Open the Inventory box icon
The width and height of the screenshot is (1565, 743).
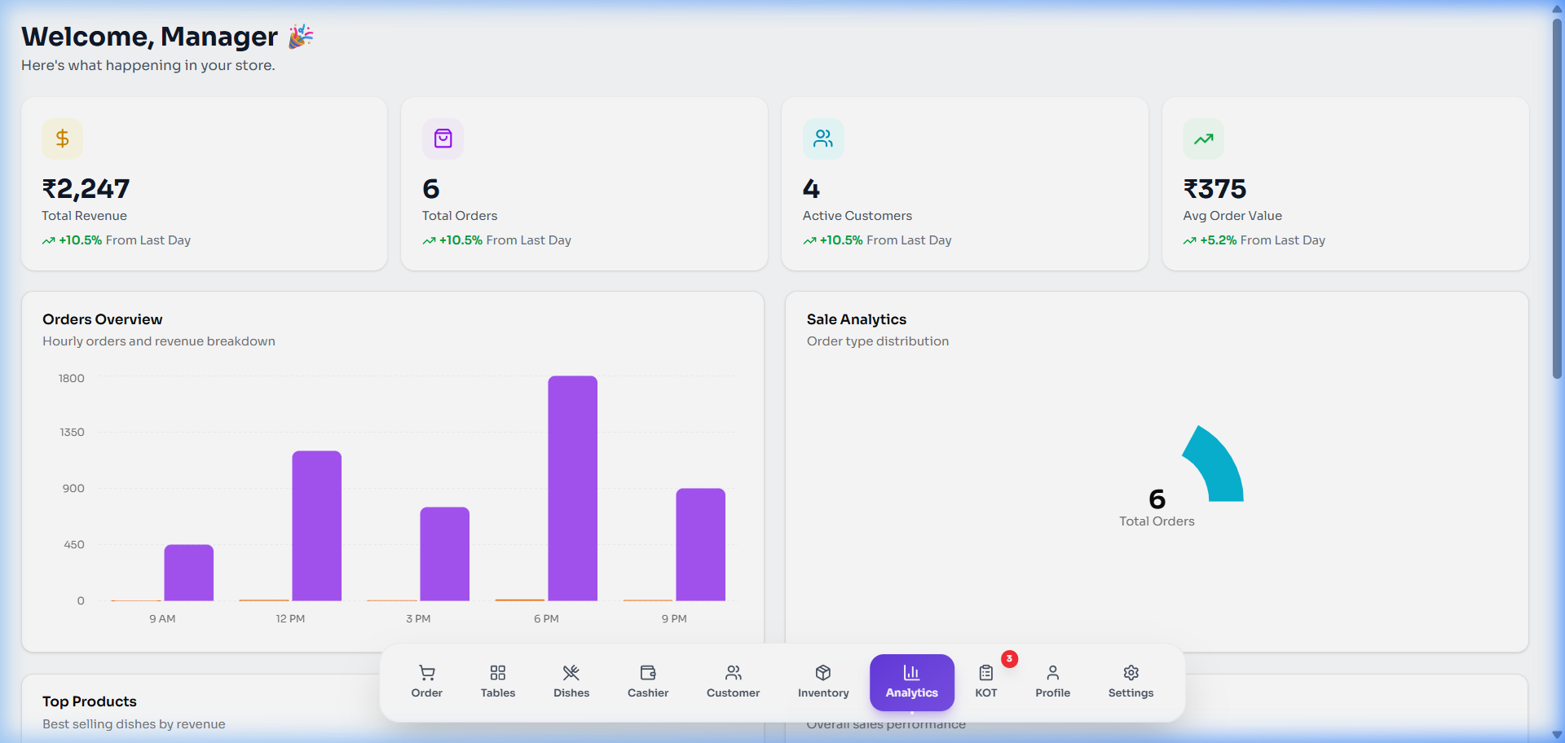tap(822, 673)
